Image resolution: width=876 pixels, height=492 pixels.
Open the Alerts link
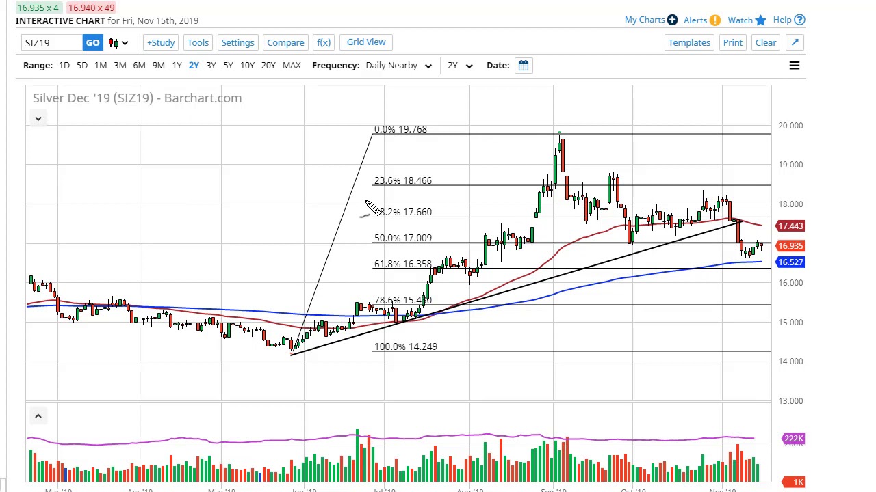695,20
